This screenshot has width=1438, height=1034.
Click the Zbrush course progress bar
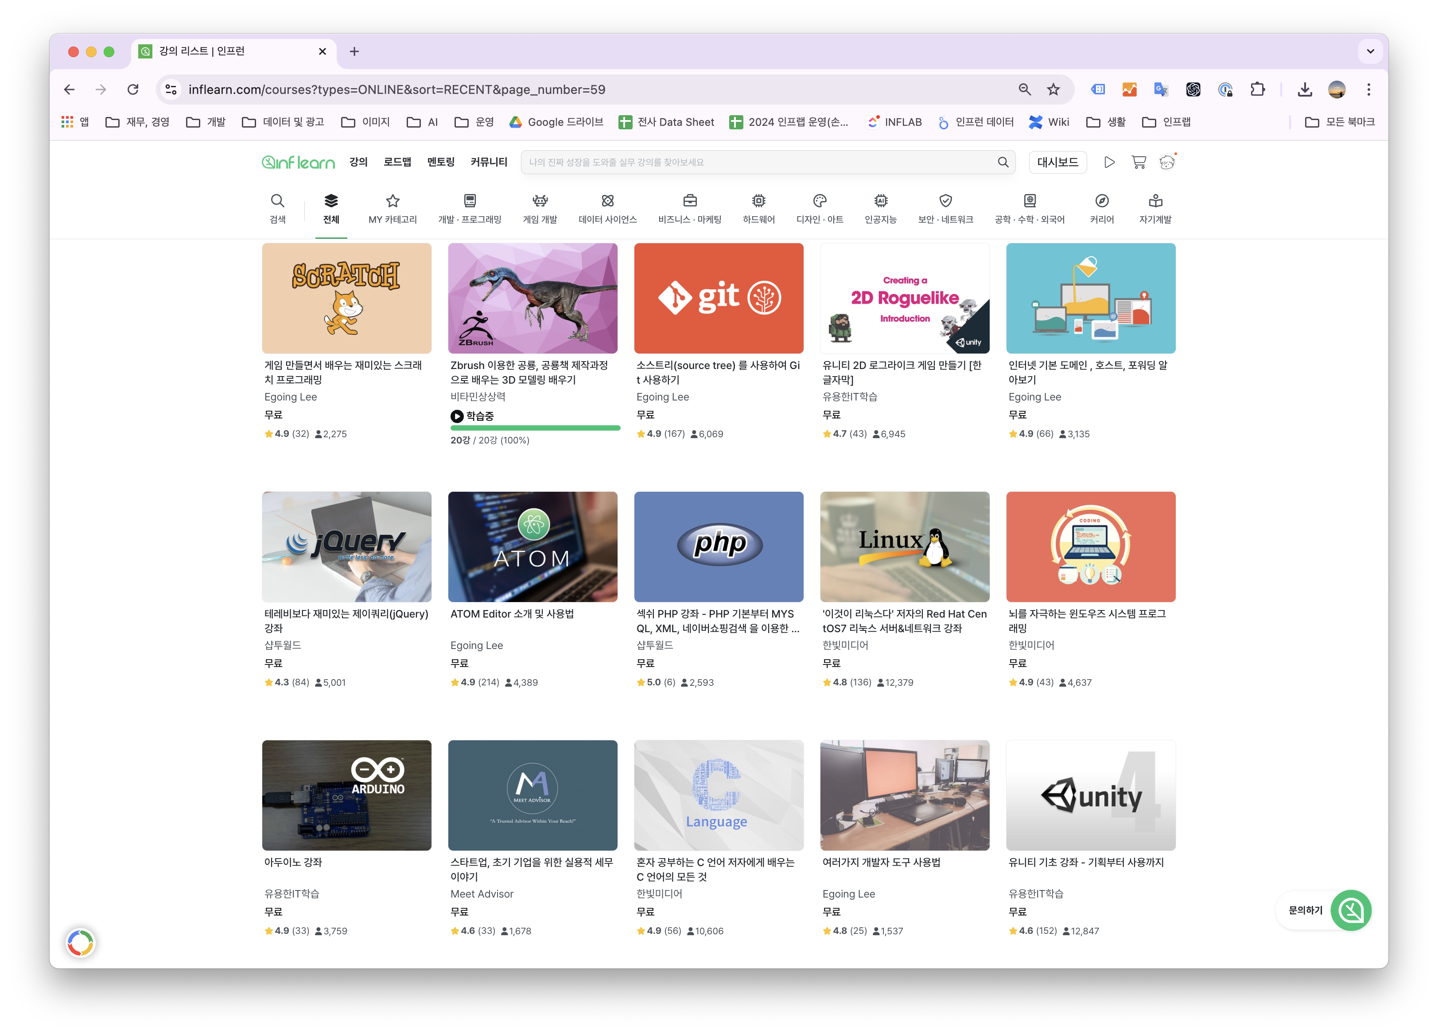tap(535, 428)
